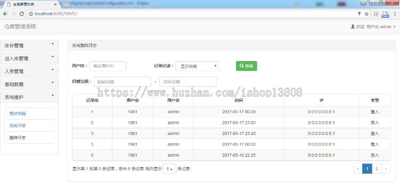Viewport: 400px width, 183px height.
Task: Open the rows-per-page 5 dropdown
Action: click(169, 169)
